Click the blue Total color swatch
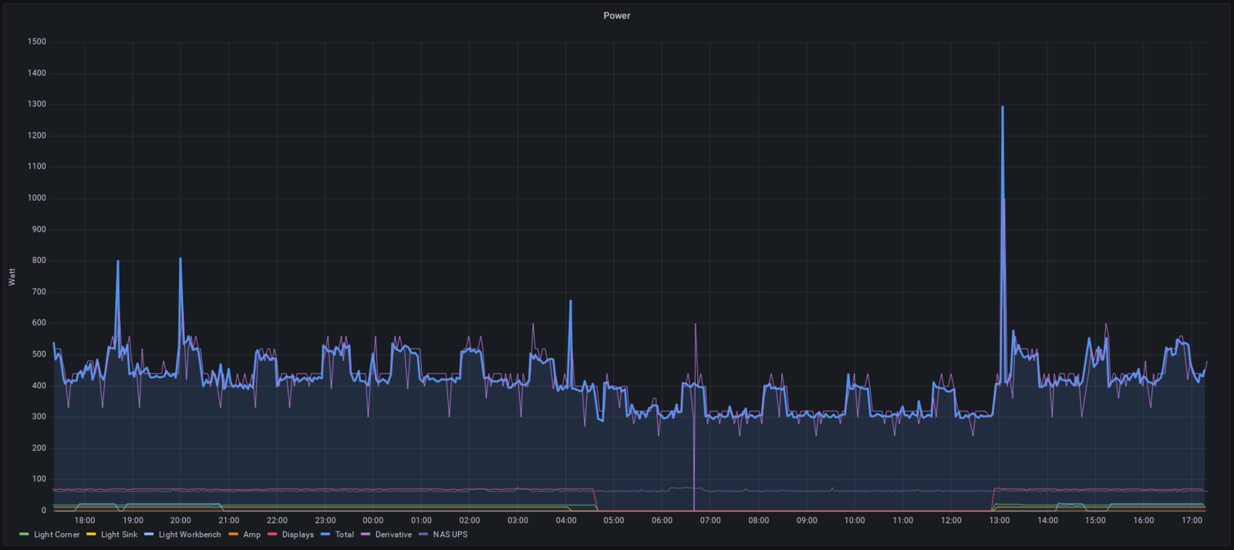Viewport: 1234px width, 550px height. [x=325, y=535]
